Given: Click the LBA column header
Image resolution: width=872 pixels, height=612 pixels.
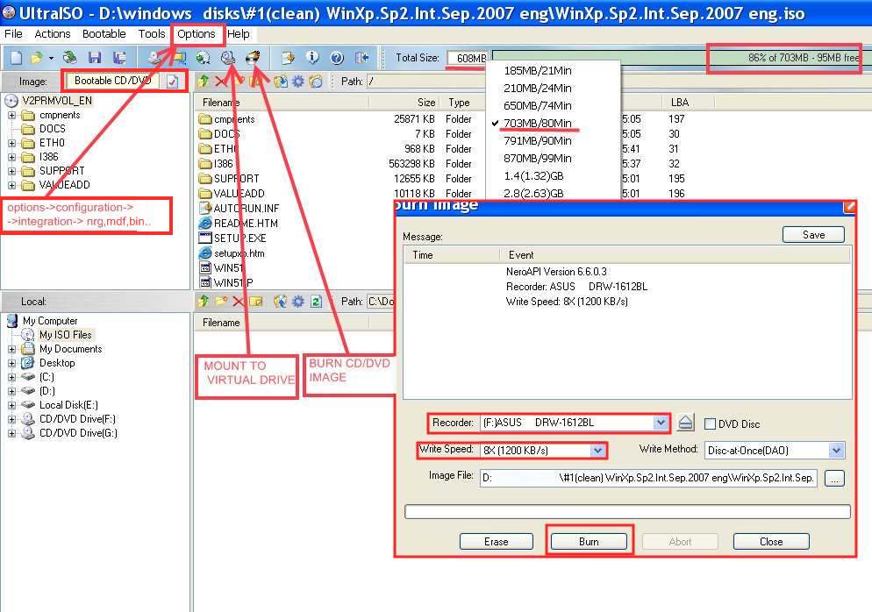Looking at the screenshot, I should coord(680,103).
